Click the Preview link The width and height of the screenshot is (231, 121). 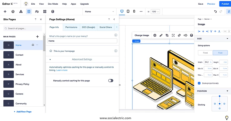[211, 4]
